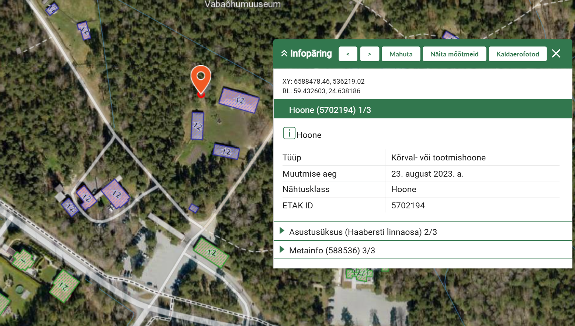Viewport: 575px width, 326px height.
Task: Click the ETAK ID value 5702194
Action: click(408, 205)
